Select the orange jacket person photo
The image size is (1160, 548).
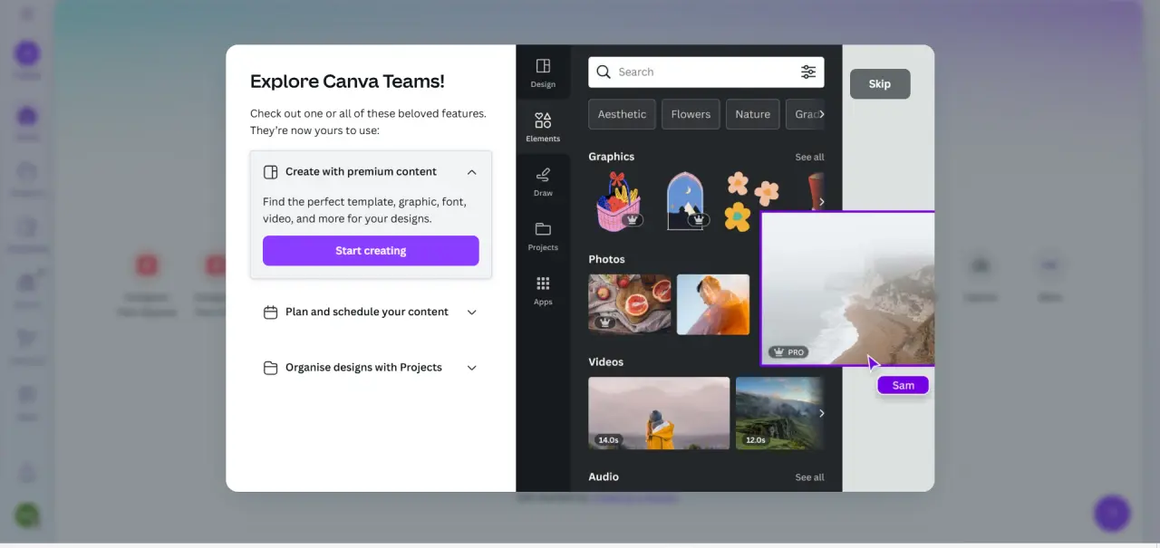point(713,304)
